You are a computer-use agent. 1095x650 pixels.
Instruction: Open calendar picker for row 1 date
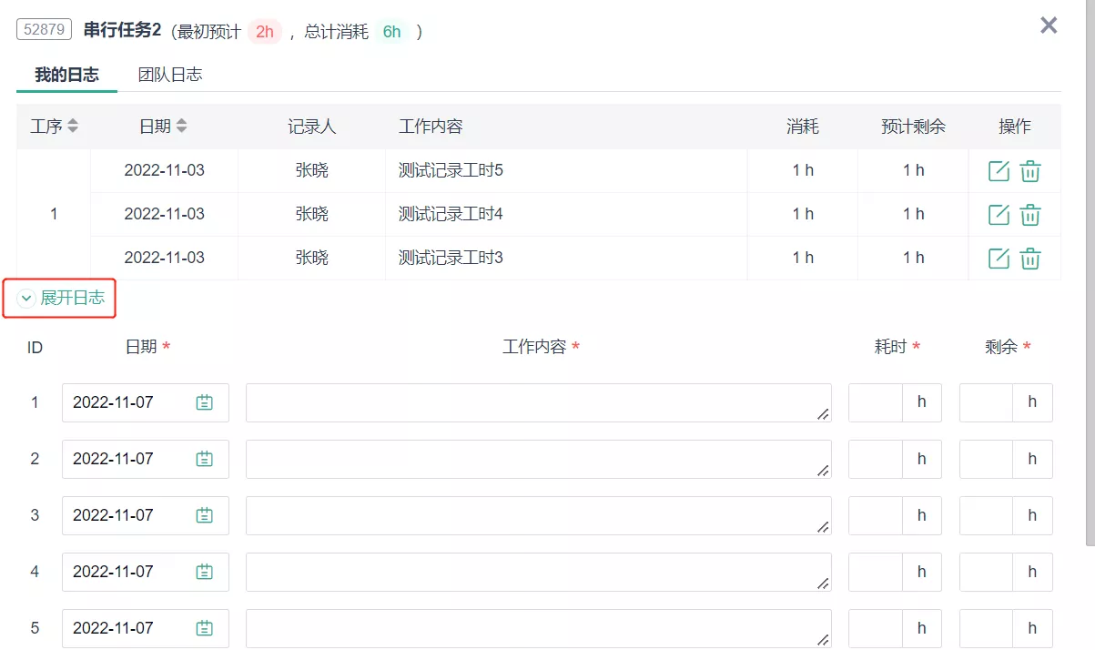coord(205,402)
